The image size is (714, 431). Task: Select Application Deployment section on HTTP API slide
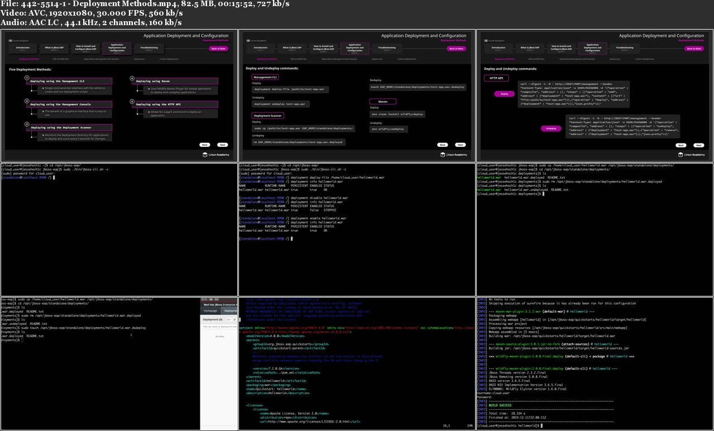tap(593, 49)
